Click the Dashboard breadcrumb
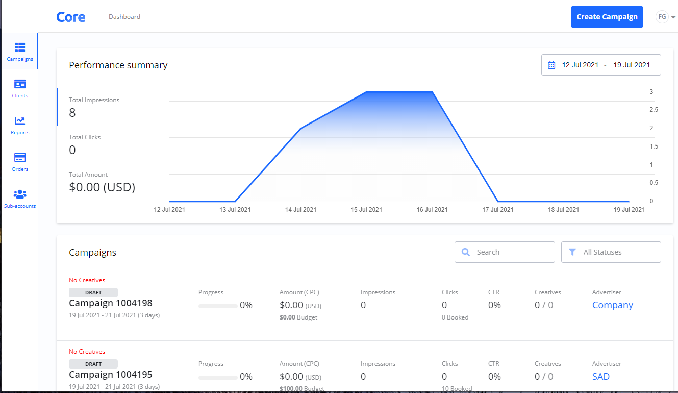The width and height of the screenshot is (678, 393). [124, 17]
